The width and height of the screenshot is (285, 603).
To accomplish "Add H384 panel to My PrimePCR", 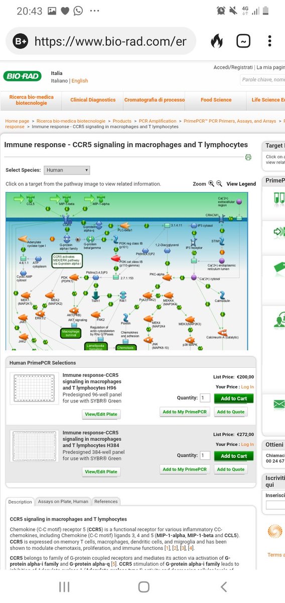I will coord(185,469).
